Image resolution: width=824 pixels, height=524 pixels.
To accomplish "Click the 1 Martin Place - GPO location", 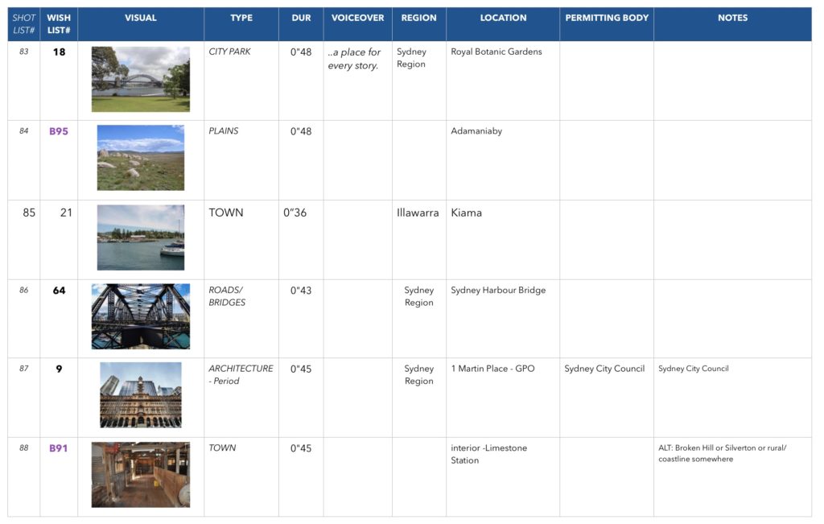I will pyautogui.click(x=492, y=369).
